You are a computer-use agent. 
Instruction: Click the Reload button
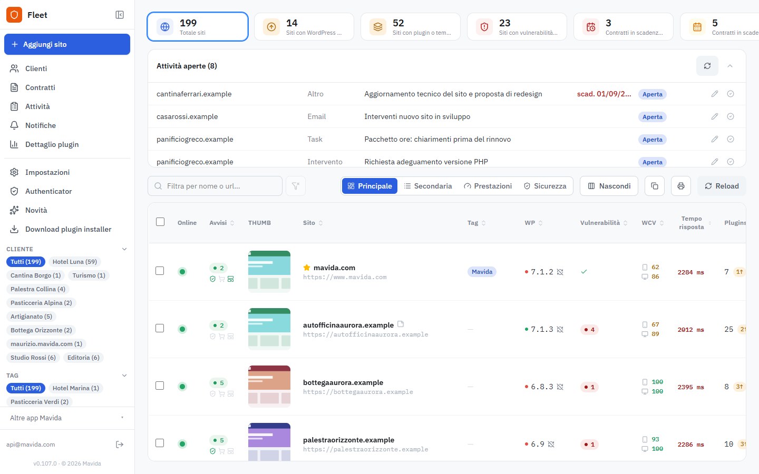tap(722, 186)
